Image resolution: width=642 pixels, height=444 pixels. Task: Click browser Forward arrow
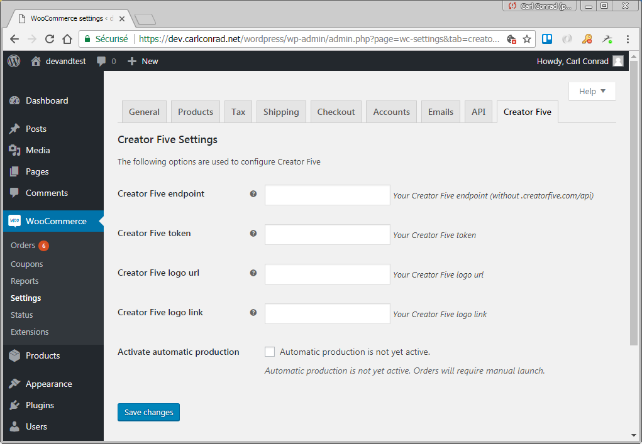(32, 39)
